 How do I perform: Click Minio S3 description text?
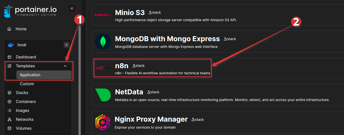176,20
